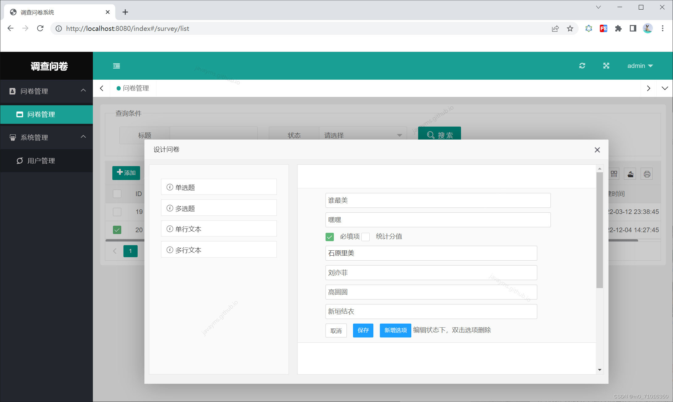Image resolution: width=673 pixels, height=402 pixels.
Task: Open the admin user dropdown
Action: [x=640, y=65]
